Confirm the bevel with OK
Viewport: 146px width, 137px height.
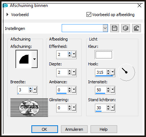point(45,129)
